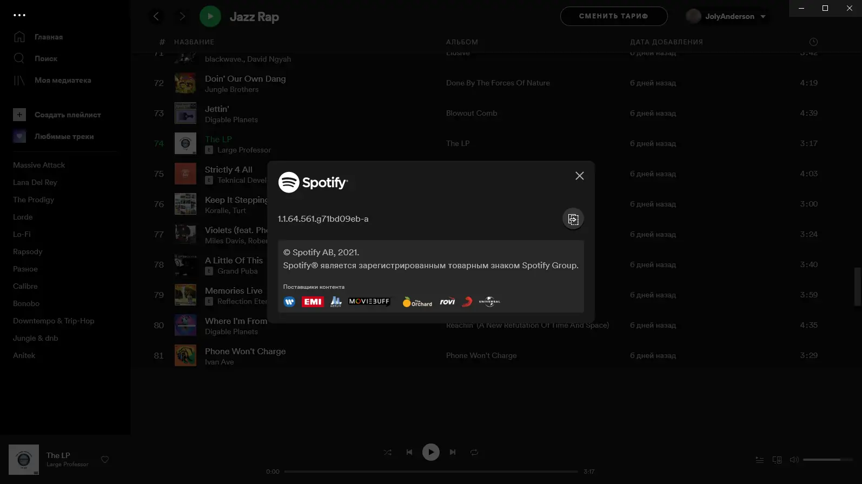Click the Universal provider logo

click(489, 302)
